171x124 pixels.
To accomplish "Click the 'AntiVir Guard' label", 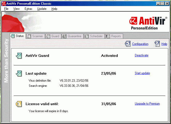I will tap(37, 56).
